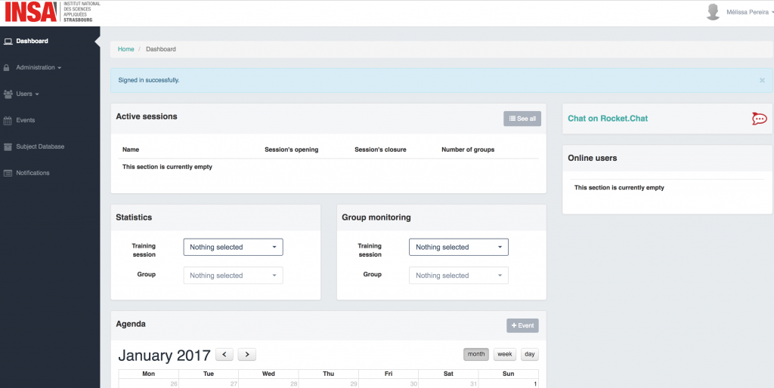Click the Rocket.Chat speech bubble icon
Image resolution: width=774 pixels, height=388 pixels.
pos(759,119)
